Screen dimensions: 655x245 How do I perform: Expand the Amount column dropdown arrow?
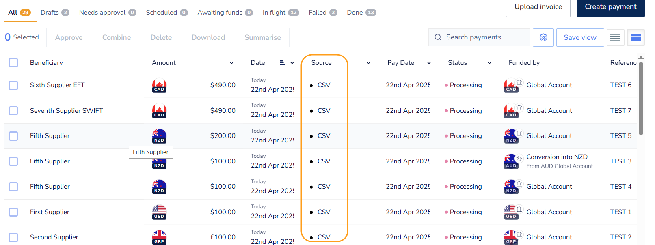tap(231, 63)
